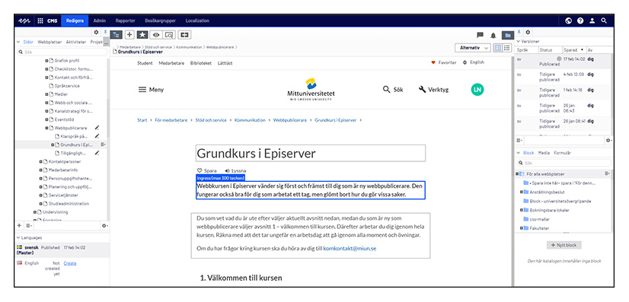The height and width of the screenshot is (302, 629).
Task: Click the komkontakt@miun.se email link
Action: coord(350,248)
